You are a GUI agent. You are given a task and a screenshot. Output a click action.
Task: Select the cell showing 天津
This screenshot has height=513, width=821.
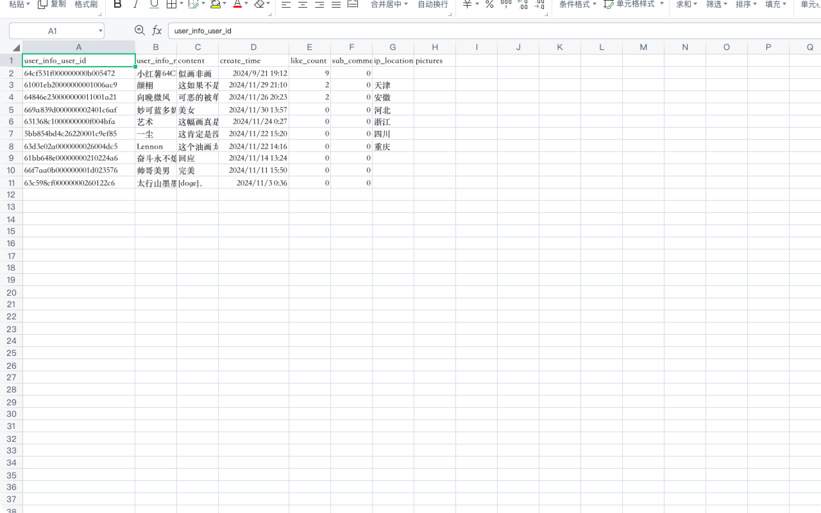click(x=393, y=85)
